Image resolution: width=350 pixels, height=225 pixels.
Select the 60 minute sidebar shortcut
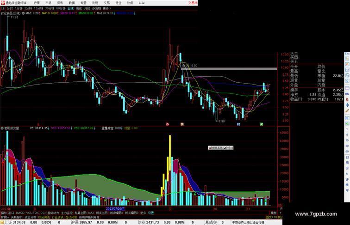point(347,152)
